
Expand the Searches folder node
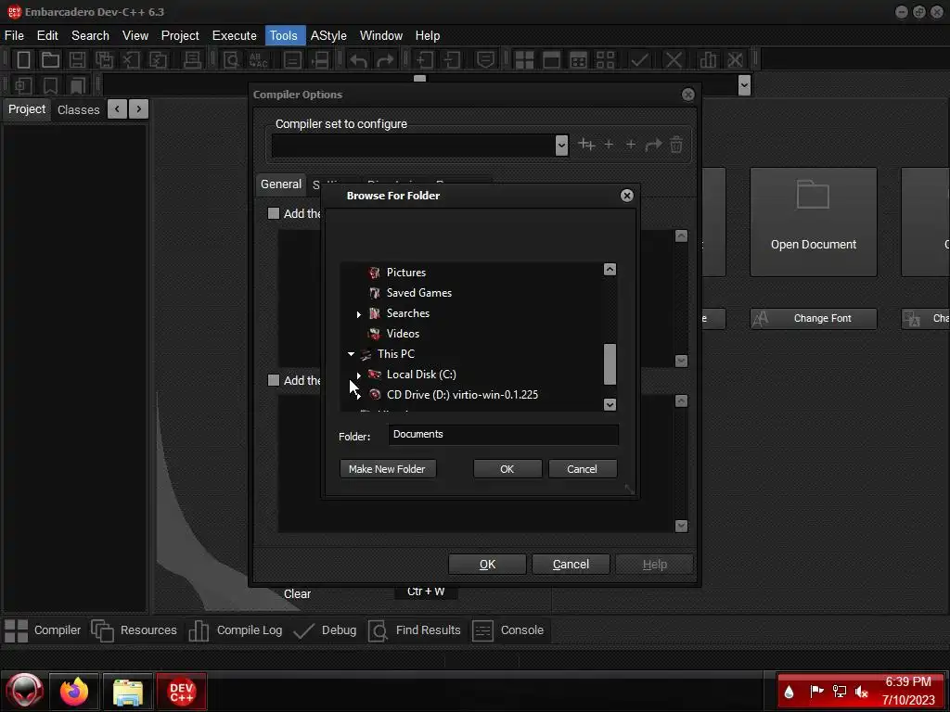click(x=359, y=314)
